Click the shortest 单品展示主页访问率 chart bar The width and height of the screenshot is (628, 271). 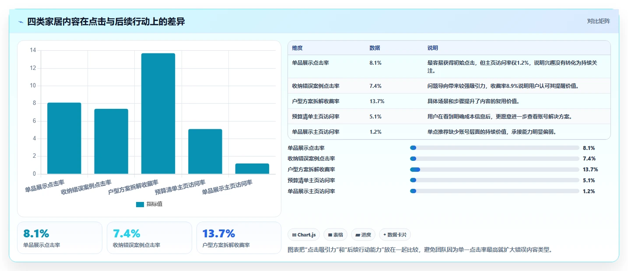click(x=252, y=169)
